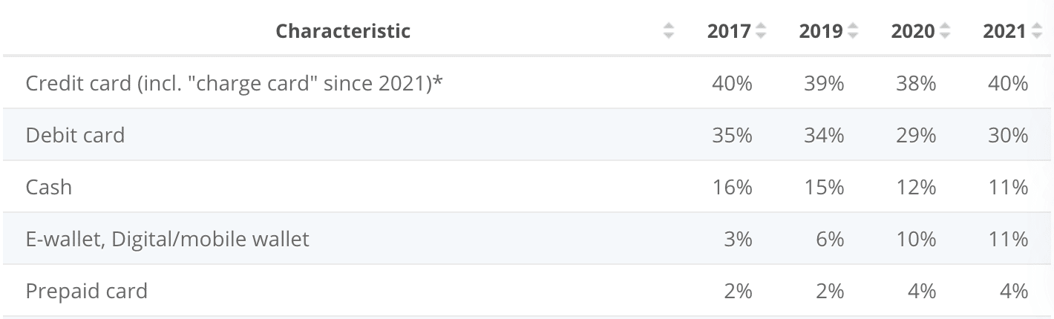This screenshot has width=1054, height=319.
Task: Click the Characteristic column header
Action: (x=343, y=31)
